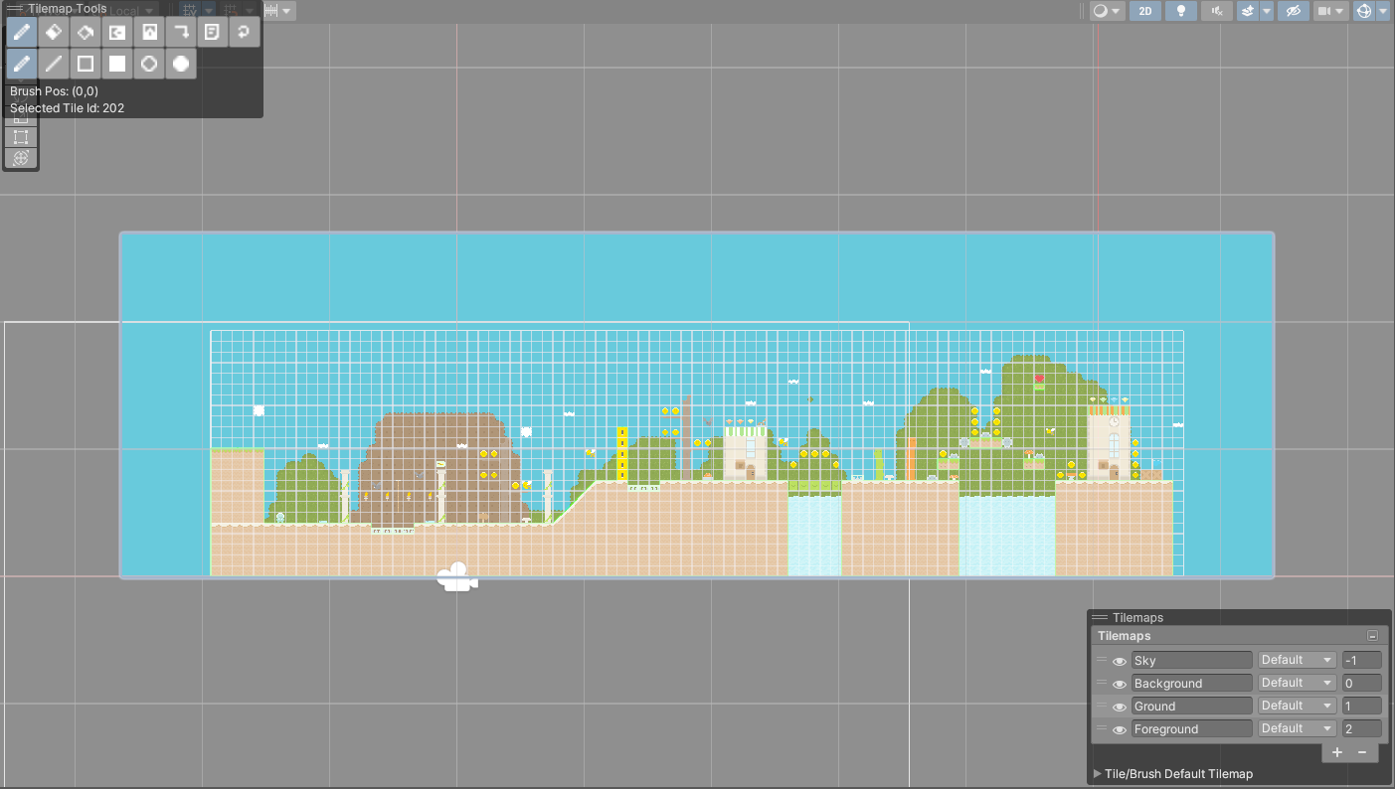The image size is (1395, 789).
Task: Edit Sky order in layer value -1
Action: (1361, 660)
